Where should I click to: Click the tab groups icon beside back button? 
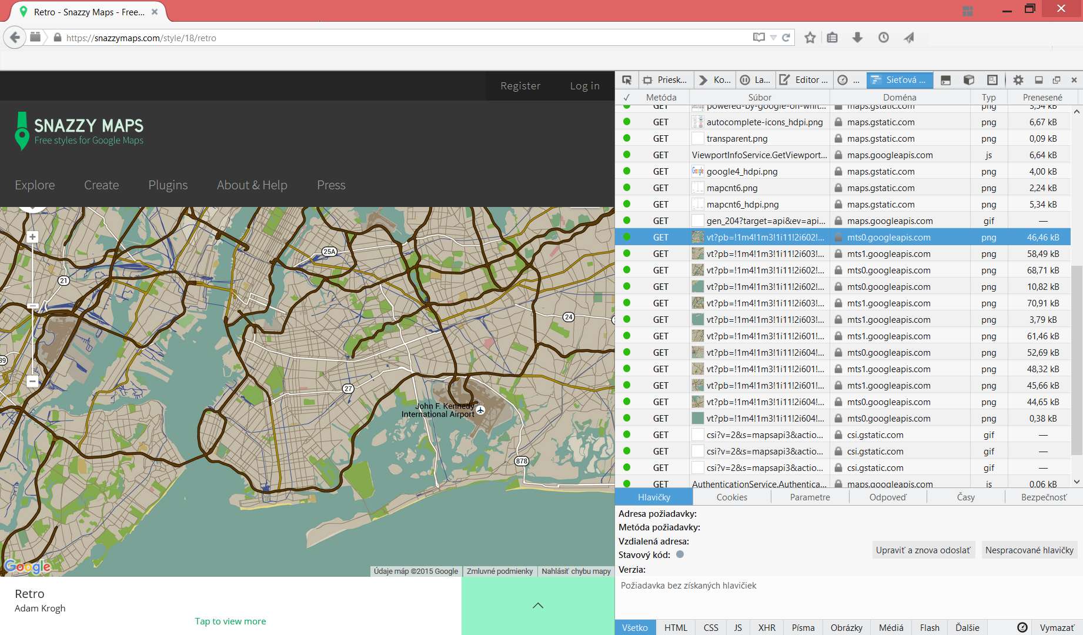pos(35,38)
